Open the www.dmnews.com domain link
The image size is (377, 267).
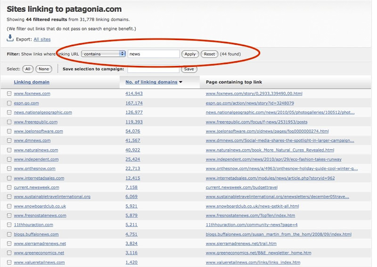tap(32, 140)
